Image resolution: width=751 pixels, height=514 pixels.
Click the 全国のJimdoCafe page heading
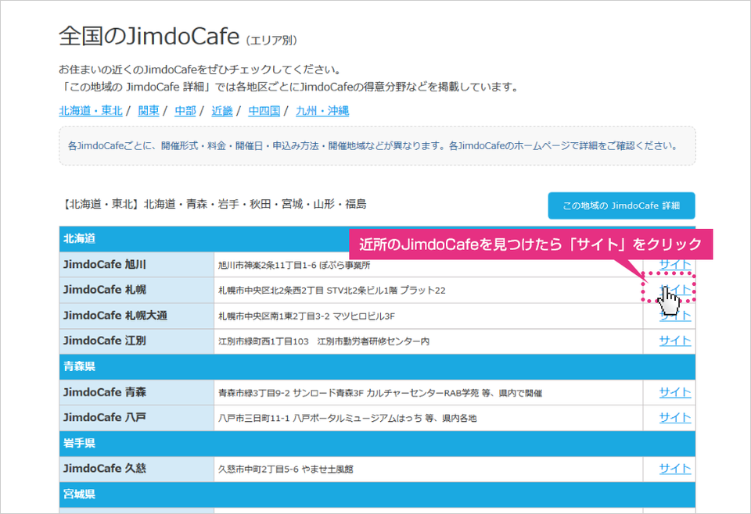pos(178,37)
